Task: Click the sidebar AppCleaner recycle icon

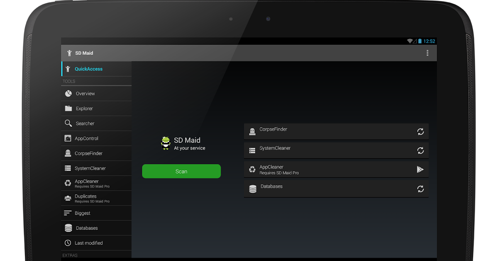Action: (68, 183)
